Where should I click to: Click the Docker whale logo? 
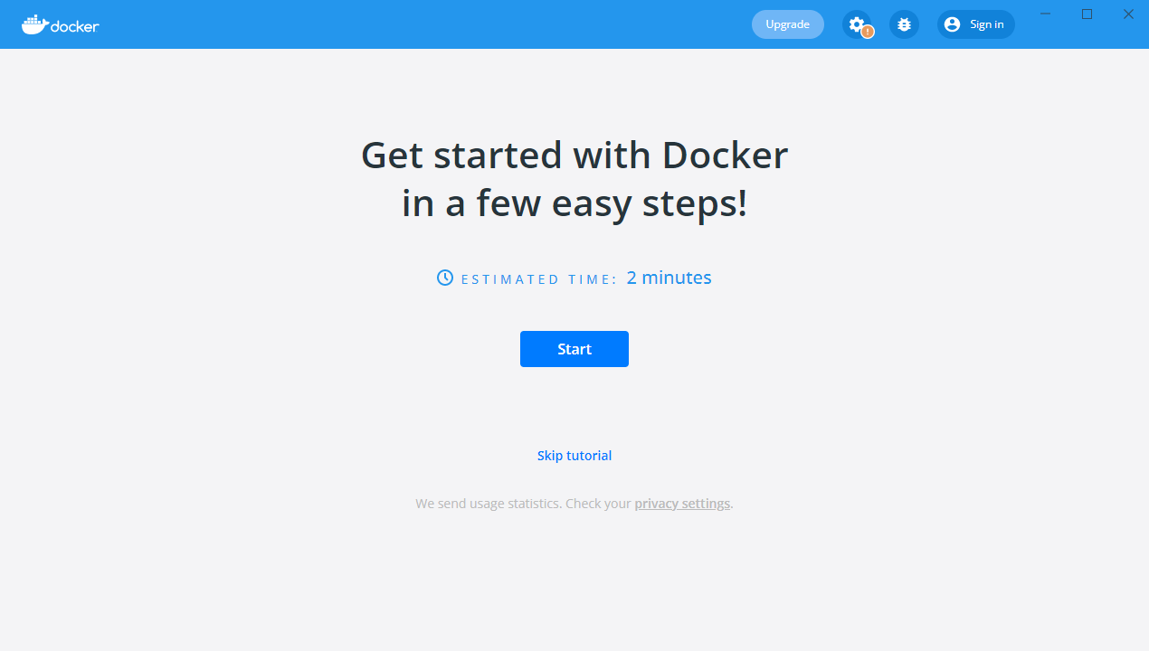click(x=60, y=24)
